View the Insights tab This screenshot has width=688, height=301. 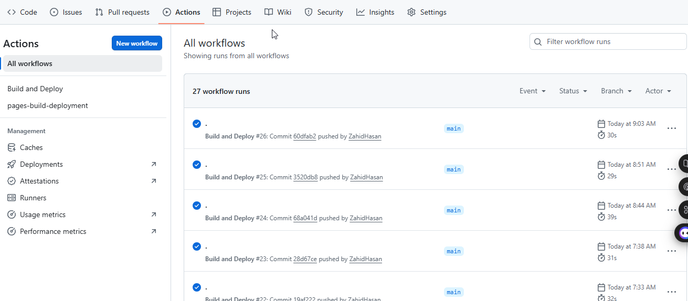point(375,12)
